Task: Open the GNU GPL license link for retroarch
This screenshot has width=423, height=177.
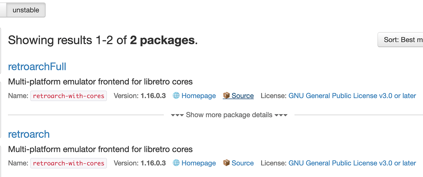Action: (x=352, y=163)
